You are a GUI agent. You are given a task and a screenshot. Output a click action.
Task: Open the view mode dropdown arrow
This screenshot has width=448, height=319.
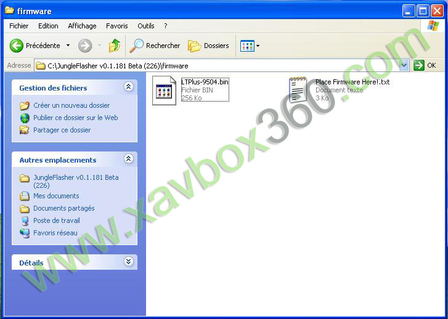click(258, 46)
